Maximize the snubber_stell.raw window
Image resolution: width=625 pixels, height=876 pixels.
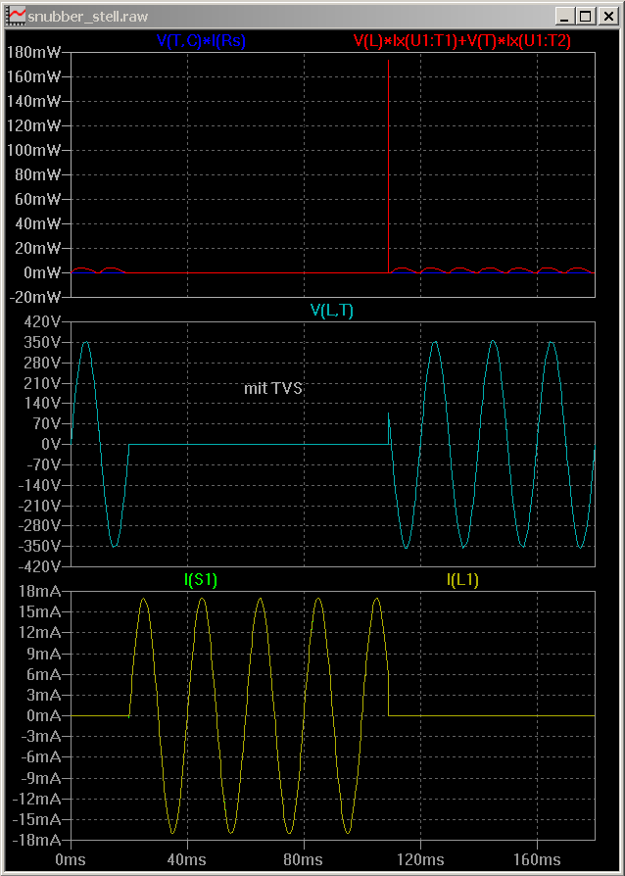click(586, 17)
